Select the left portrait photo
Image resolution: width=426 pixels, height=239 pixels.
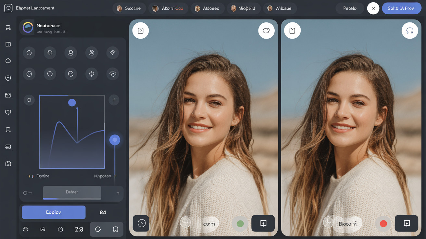pos(204,128)
